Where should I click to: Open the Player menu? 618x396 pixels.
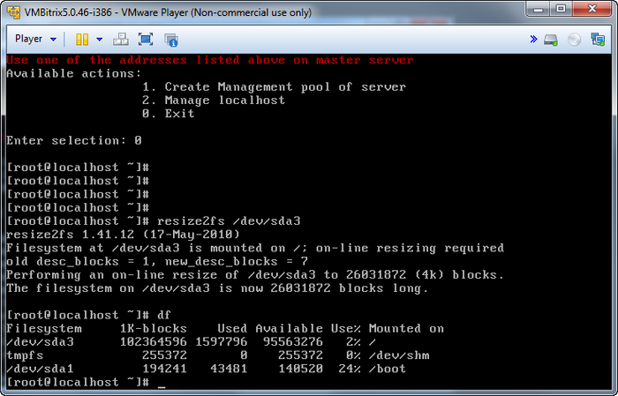pyautogui.click(x=35, y=39)
